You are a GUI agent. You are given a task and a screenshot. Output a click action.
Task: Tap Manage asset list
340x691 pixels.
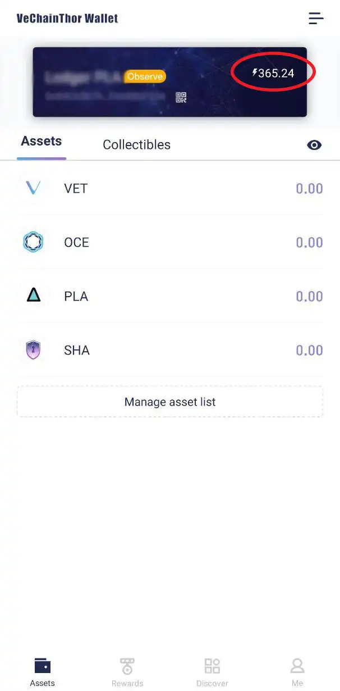click(170, 402)
